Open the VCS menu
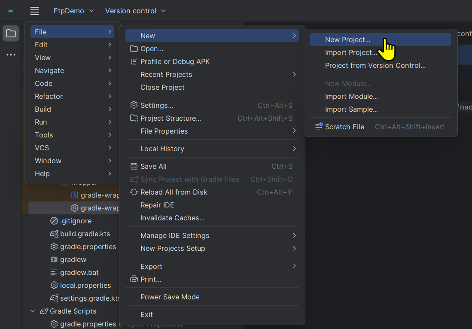 (72, 148)
